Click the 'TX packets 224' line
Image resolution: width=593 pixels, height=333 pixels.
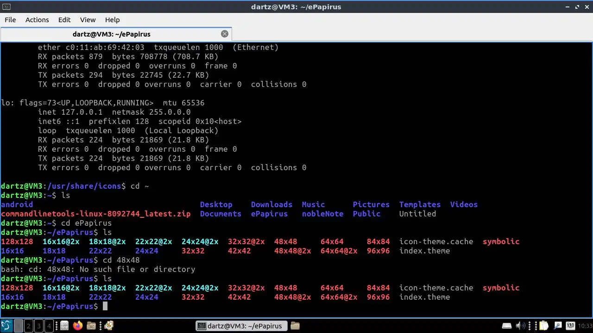coord(124,158)
